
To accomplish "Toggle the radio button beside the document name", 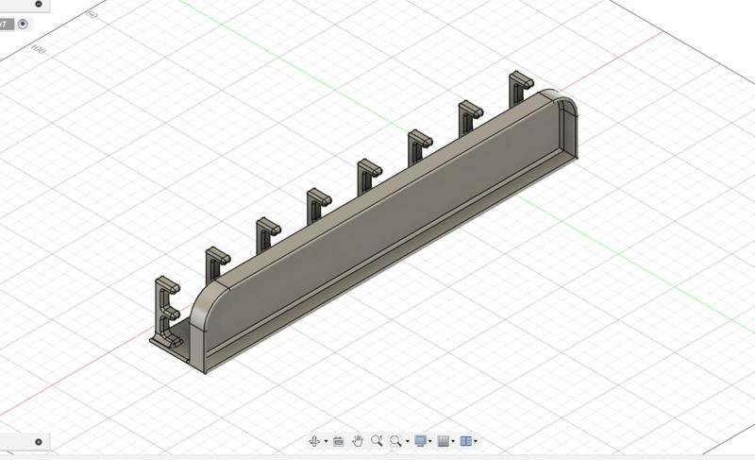I will click(23, 24).
